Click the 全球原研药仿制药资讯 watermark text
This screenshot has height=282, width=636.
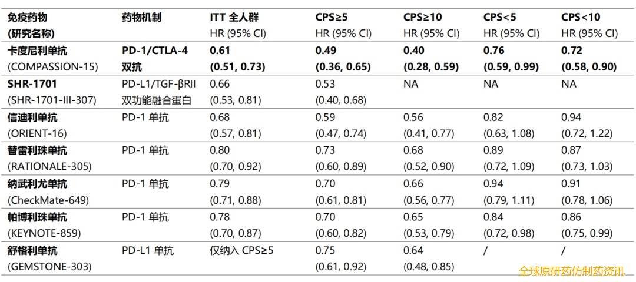571,271
